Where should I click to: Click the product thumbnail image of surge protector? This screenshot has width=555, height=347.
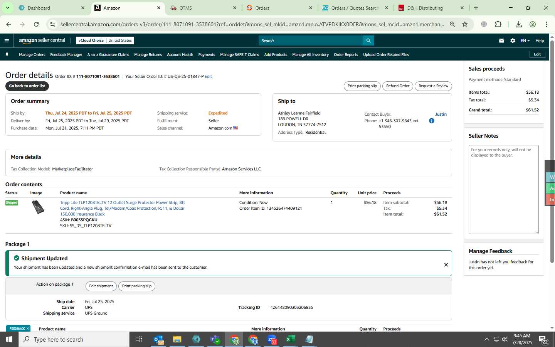[x=38, y=207]
